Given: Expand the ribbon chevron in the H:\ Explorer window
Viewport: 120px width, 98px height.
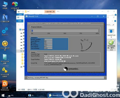Looking at the screenshot, I should [x=113, y=15].
